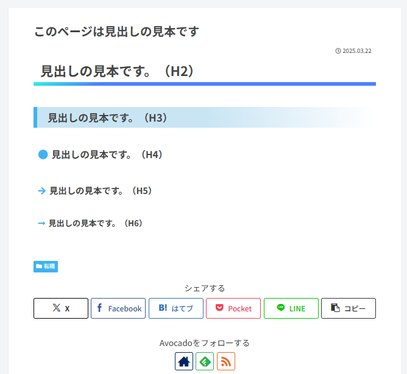
Task: Click the blue circle beside H4 heading
Action: (43, 154)
